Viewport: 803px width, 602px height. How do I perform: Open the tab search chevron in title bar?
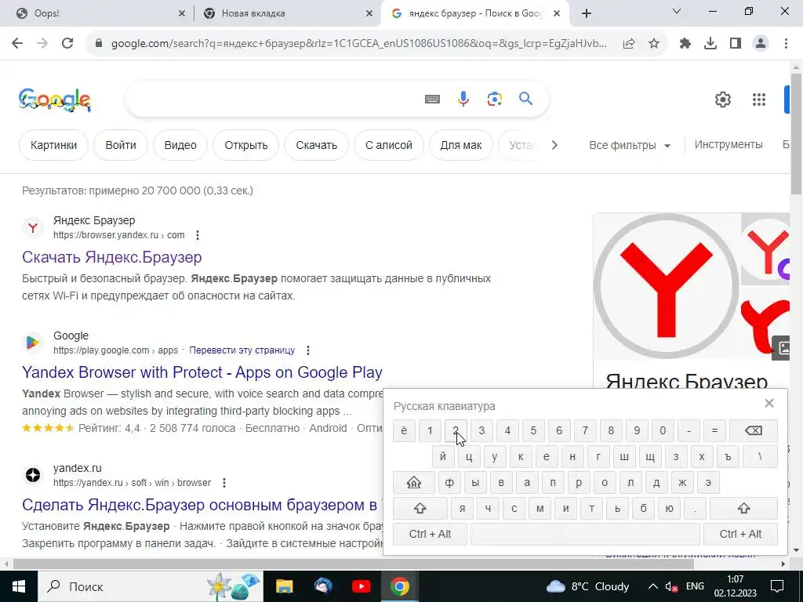click(677, 11)
